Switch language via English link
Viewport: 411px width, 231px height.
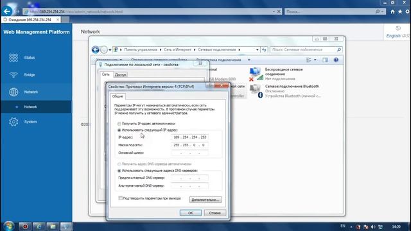point(393,36)
